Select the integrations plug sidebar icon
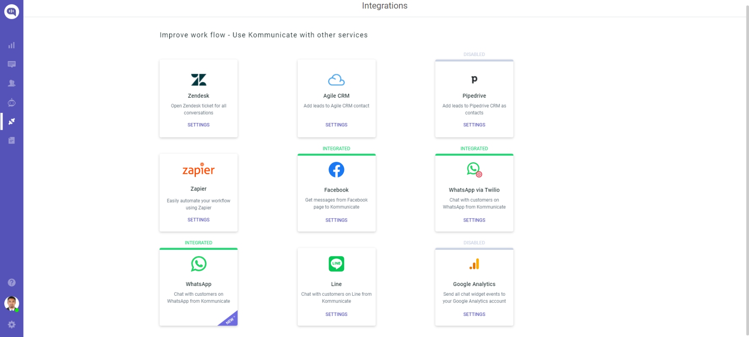Image resolution: width=749 pixels, height=337 pixels. coord(11,121)
